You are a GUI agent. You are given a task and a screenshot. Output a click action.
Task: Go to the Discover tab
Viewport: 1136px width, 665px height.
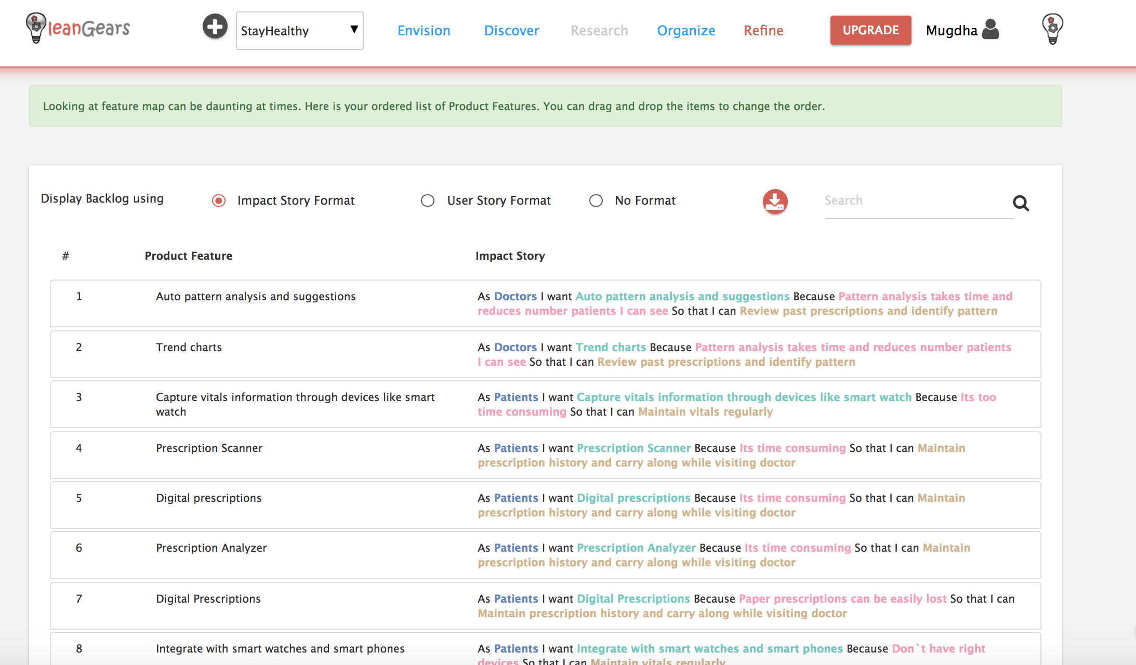[511, 31]
